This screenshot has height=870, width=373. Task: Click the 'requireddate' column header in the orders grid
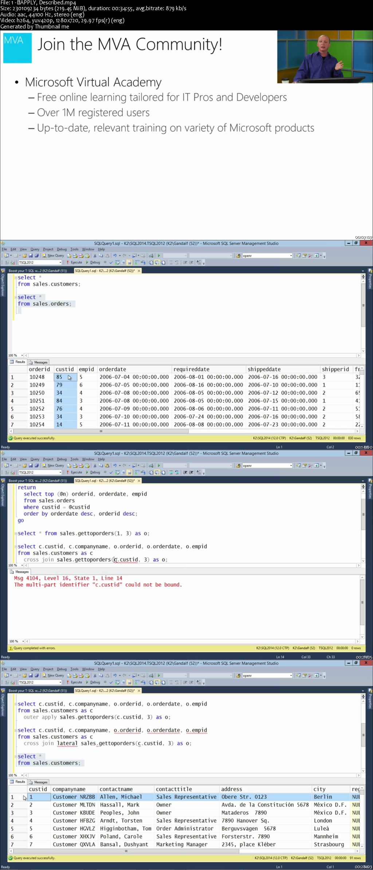point(208,369)
